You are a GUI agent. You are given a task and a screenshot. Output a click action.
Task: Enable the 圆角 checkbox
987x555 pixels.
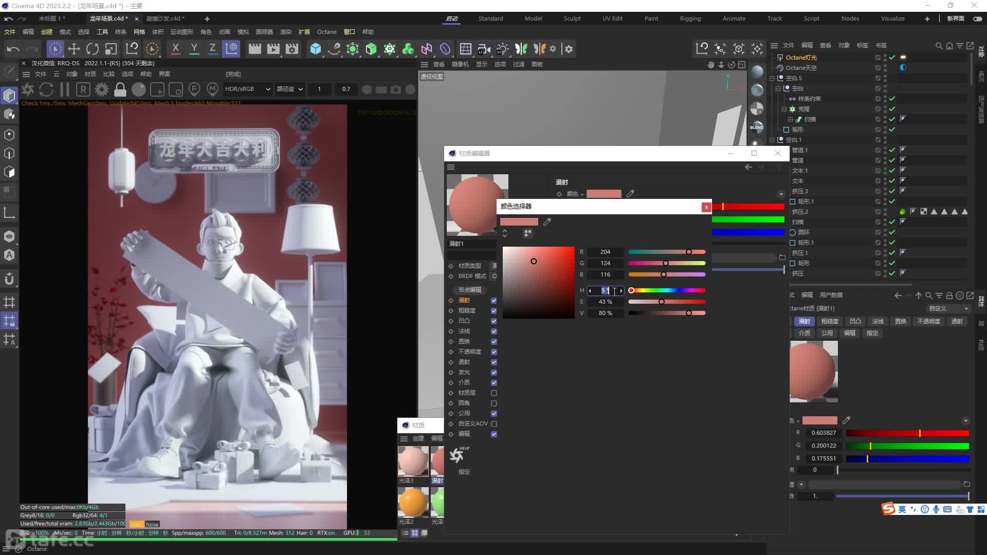pyautogui.click(x=494, y=403)
